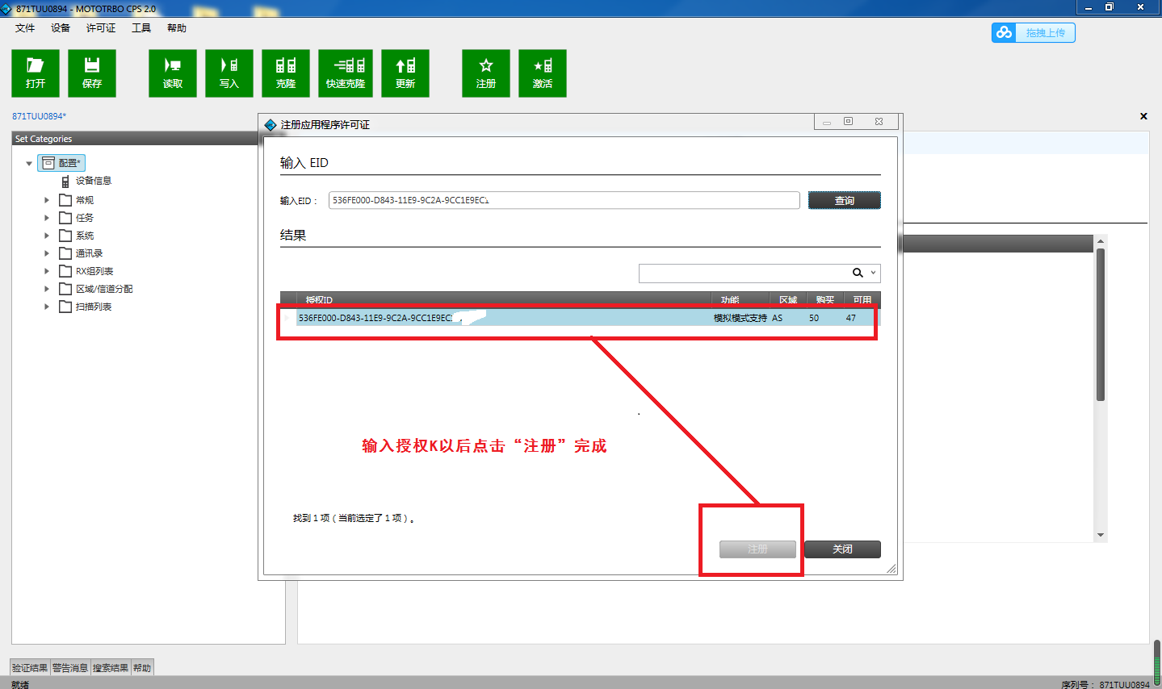The image size is (1162, 689).
Task: Sort by the 区域 column header
Action: point(788,300)
